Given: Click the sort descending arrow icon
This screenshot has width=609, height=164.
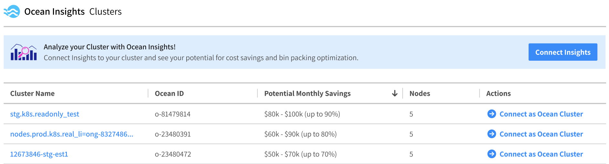Looking at the screenshot, I should click(x=395, y=94).
